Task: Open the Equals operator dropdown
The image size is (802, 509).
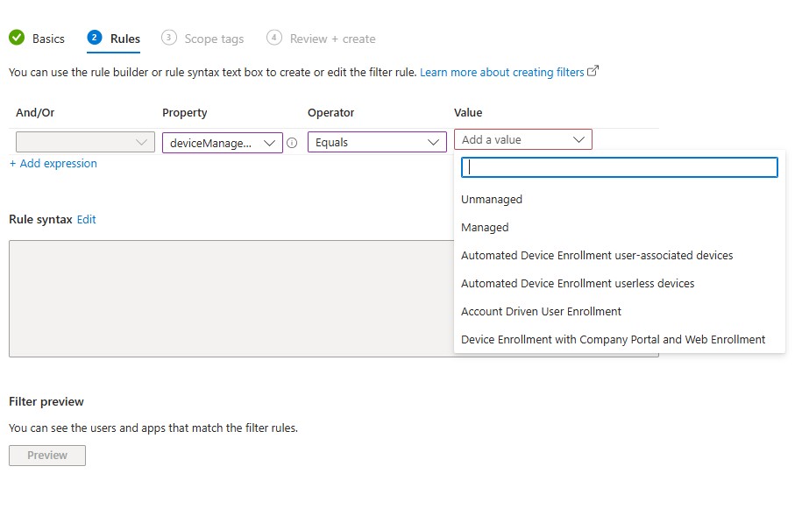Action: 377,142
